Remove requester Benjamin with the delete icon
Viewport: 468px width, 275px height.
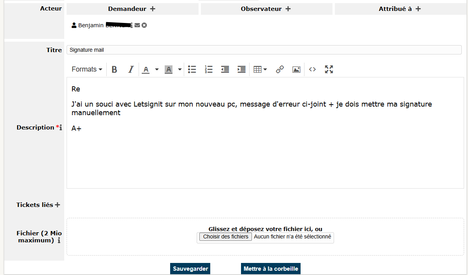(x=144, y=25)
